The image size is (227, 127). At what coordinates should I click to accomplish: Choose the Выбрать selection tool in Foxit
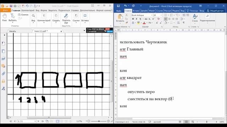[13, 18]
